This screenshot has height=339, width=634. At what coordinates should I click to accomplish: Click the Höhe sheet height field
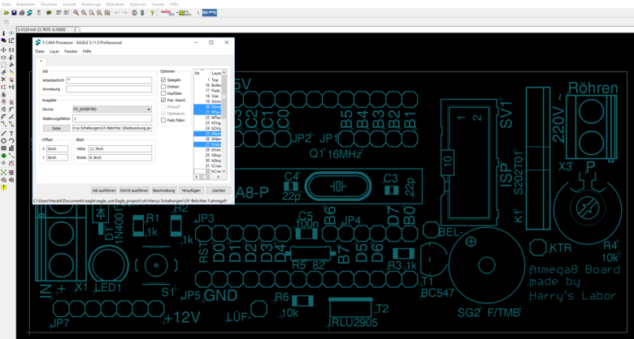click(x=120, y=148)
